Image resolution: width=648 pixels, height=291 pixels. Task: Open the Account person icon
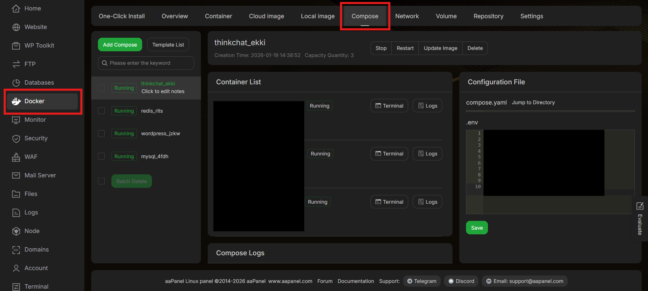coord(16,268)
